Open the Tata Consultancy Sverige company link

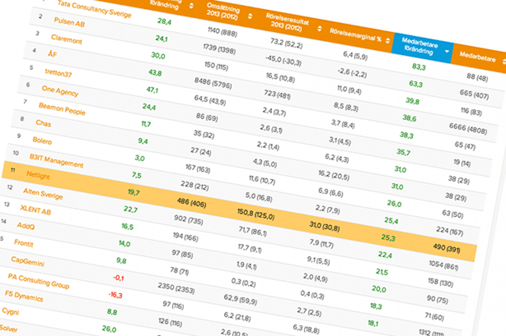click(x=94, y=9)
